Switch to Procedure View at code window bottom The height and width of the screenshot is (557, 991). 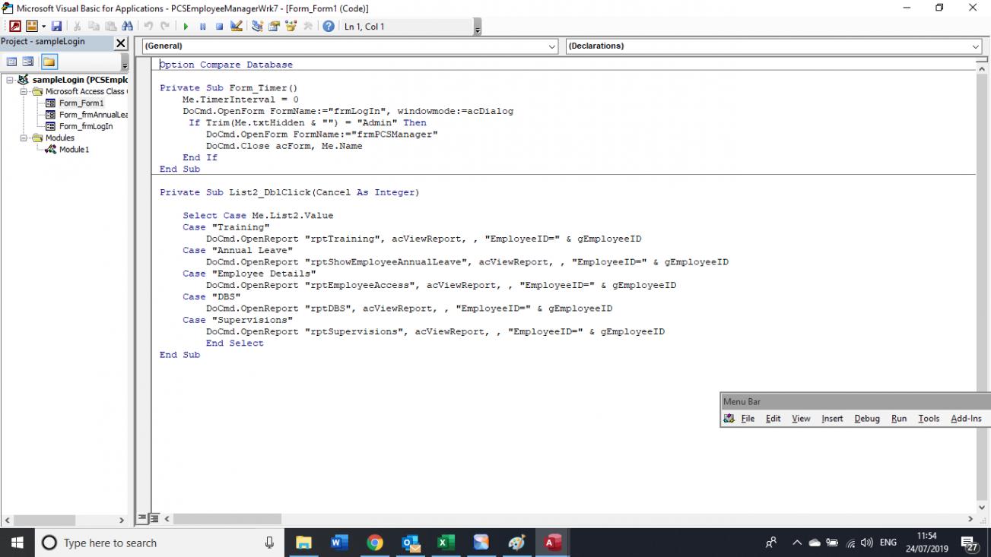tap(141, 519)
